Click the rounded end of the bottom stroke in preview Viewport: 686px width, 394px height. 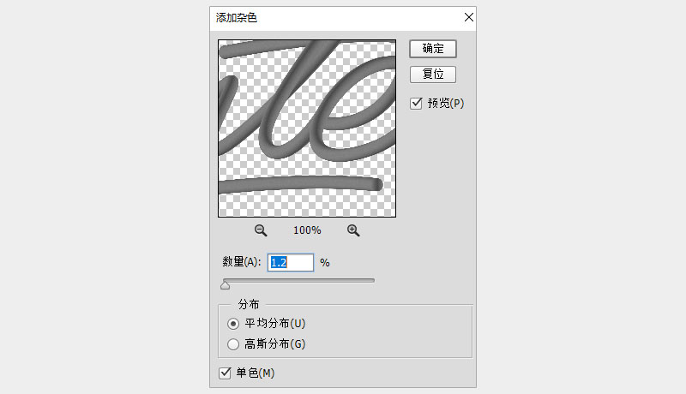[376, 184]
